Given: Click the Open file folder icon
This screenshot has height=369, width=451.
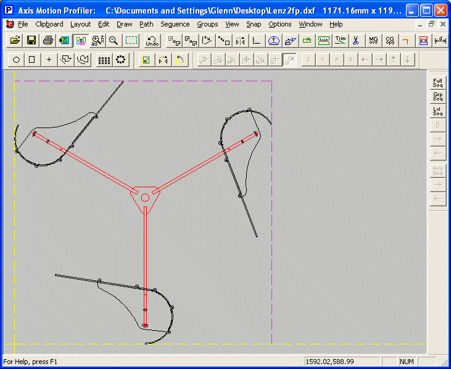Looking at the screenshot, I should [15, 41].
